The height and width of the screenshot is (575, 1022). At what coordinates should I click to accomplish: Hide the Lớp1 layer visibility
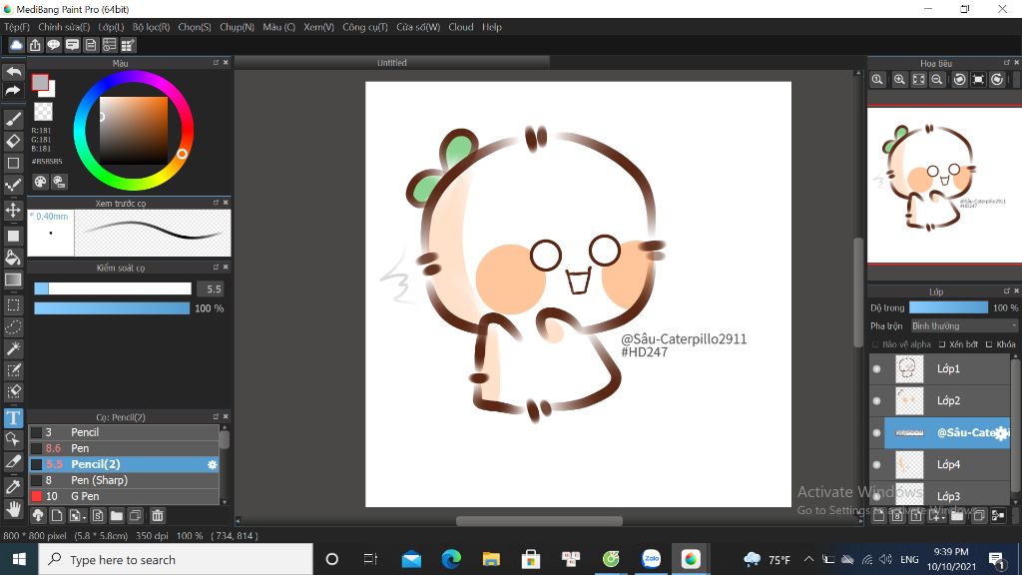(x=877, y=369)
